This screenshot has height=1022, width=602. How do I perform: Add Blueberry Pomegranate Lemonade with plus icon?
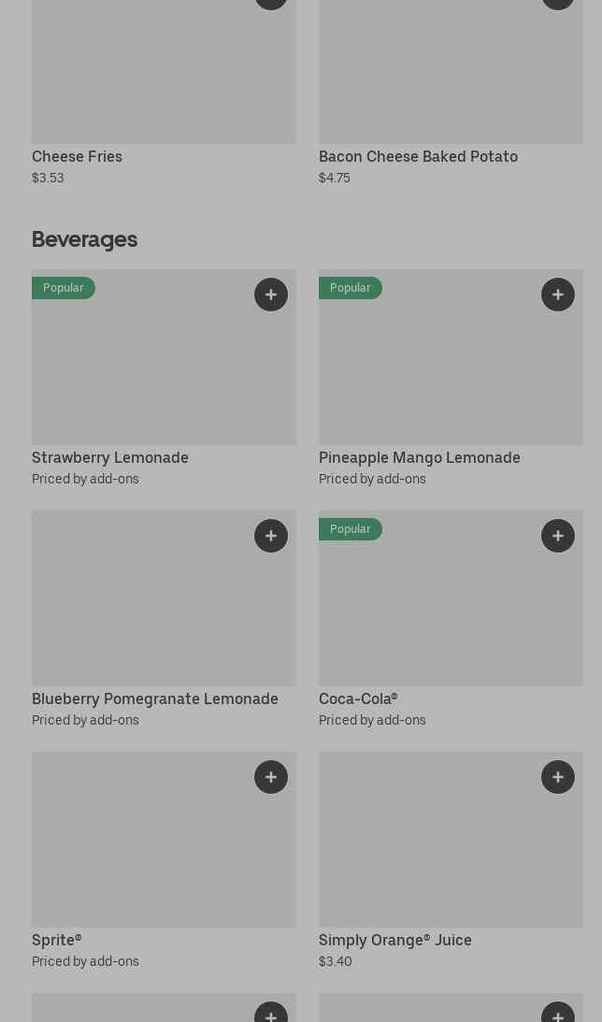pos(271,536)
